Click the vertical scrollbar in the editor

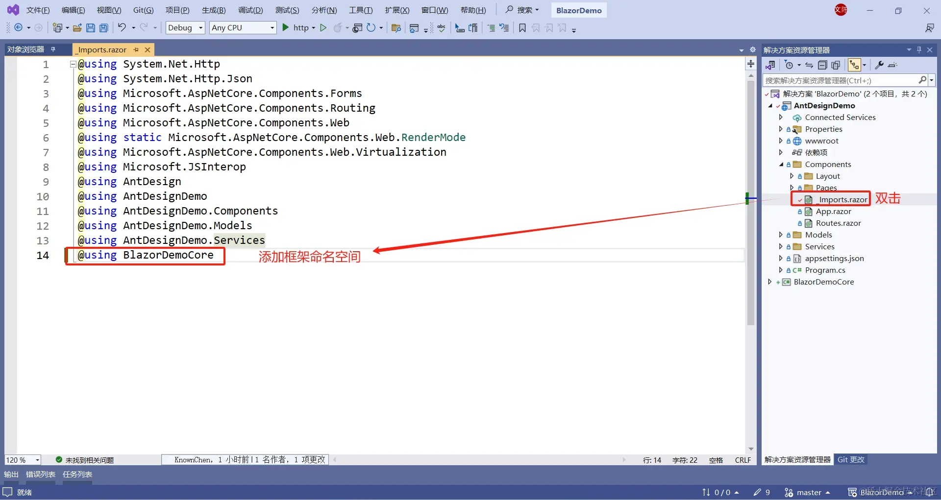[x=751, y=203]
